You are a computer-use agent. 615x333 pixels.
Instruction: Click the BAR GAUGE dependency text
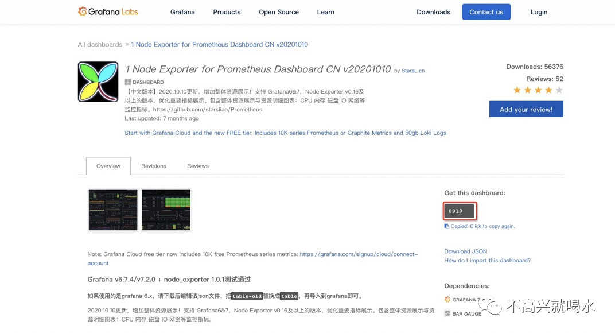(x=467, y=313)
